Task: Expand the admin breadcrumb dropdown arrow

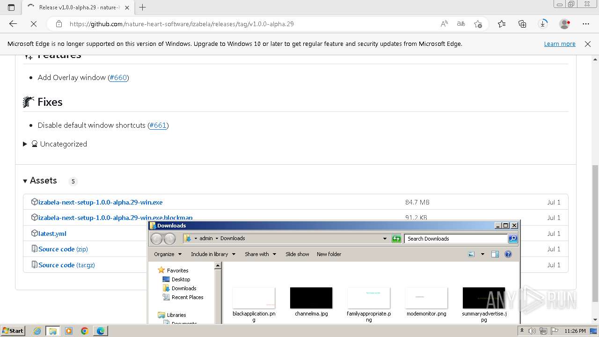Action: click(217, 238)
